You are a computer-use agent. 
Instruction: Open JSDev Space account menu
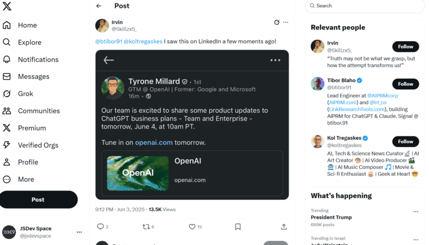(79, 232)
